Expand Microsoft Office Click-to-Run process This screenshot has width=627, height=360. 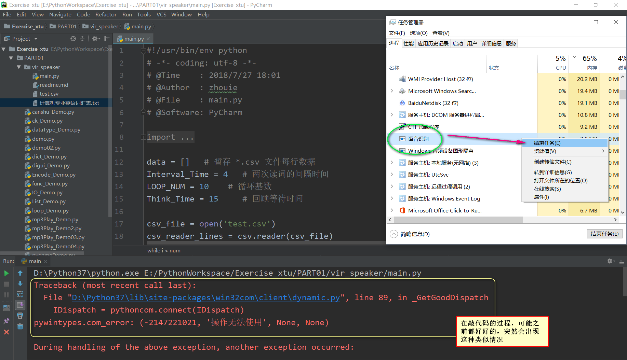(x=392, y=210)
